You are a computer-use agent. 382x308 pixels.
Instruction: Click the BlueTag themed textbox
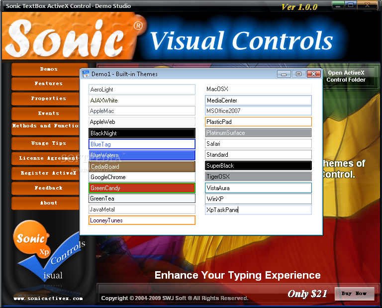(x=142, y=144)
